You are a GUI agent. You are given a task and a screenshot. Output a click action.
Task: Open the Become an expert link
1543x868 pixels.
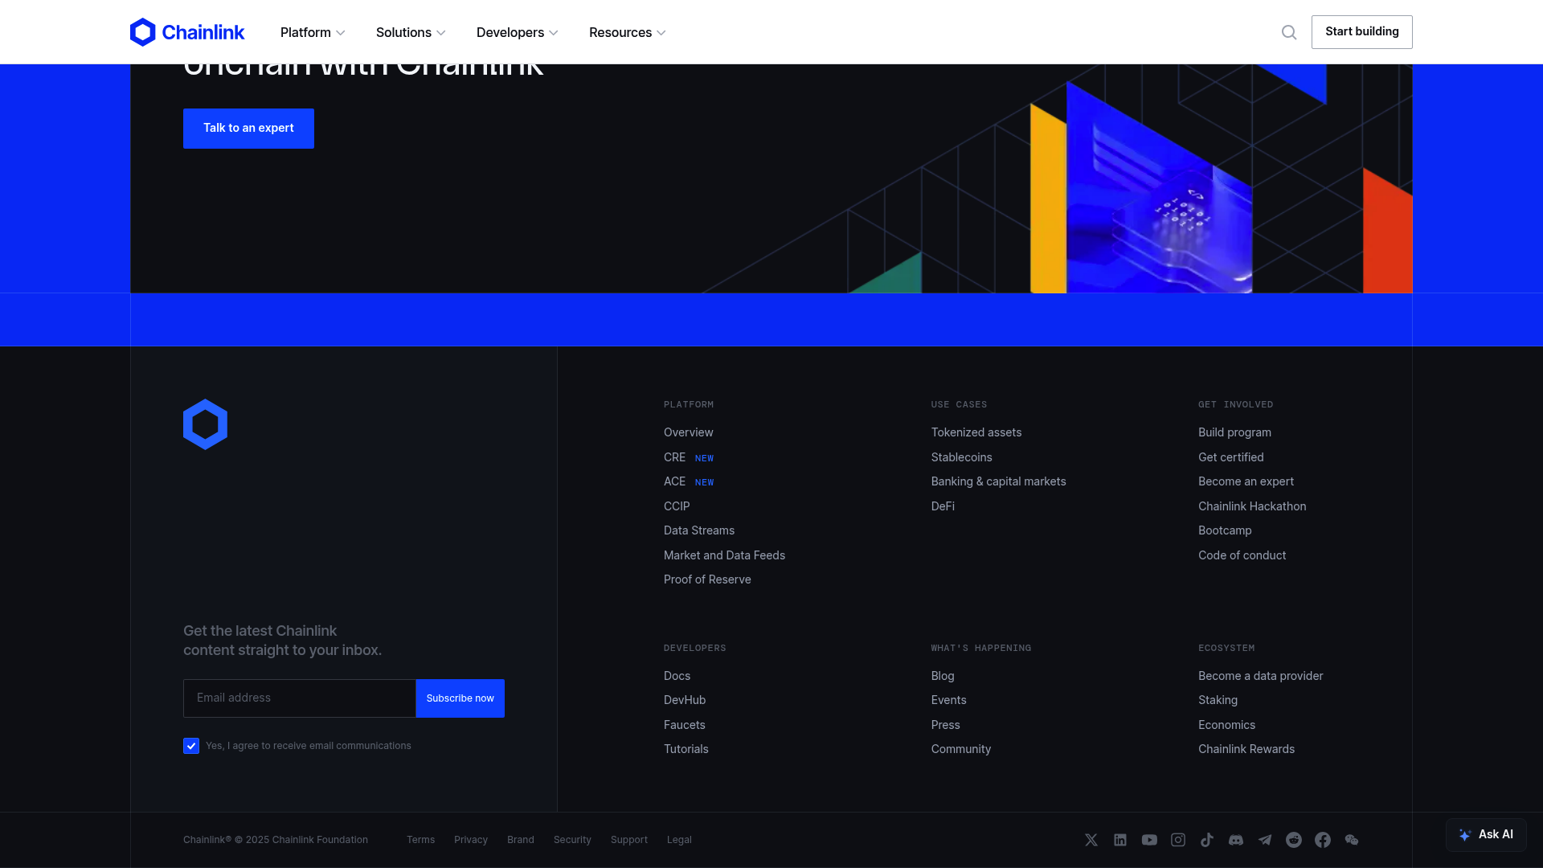click(1246, 481)
